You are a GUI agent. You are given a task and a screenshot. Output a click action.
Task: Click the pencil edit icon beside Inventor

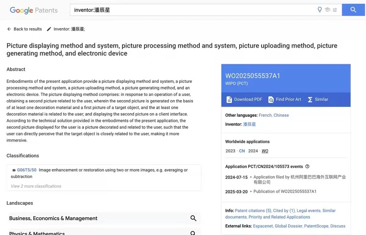tap(49, 29)
